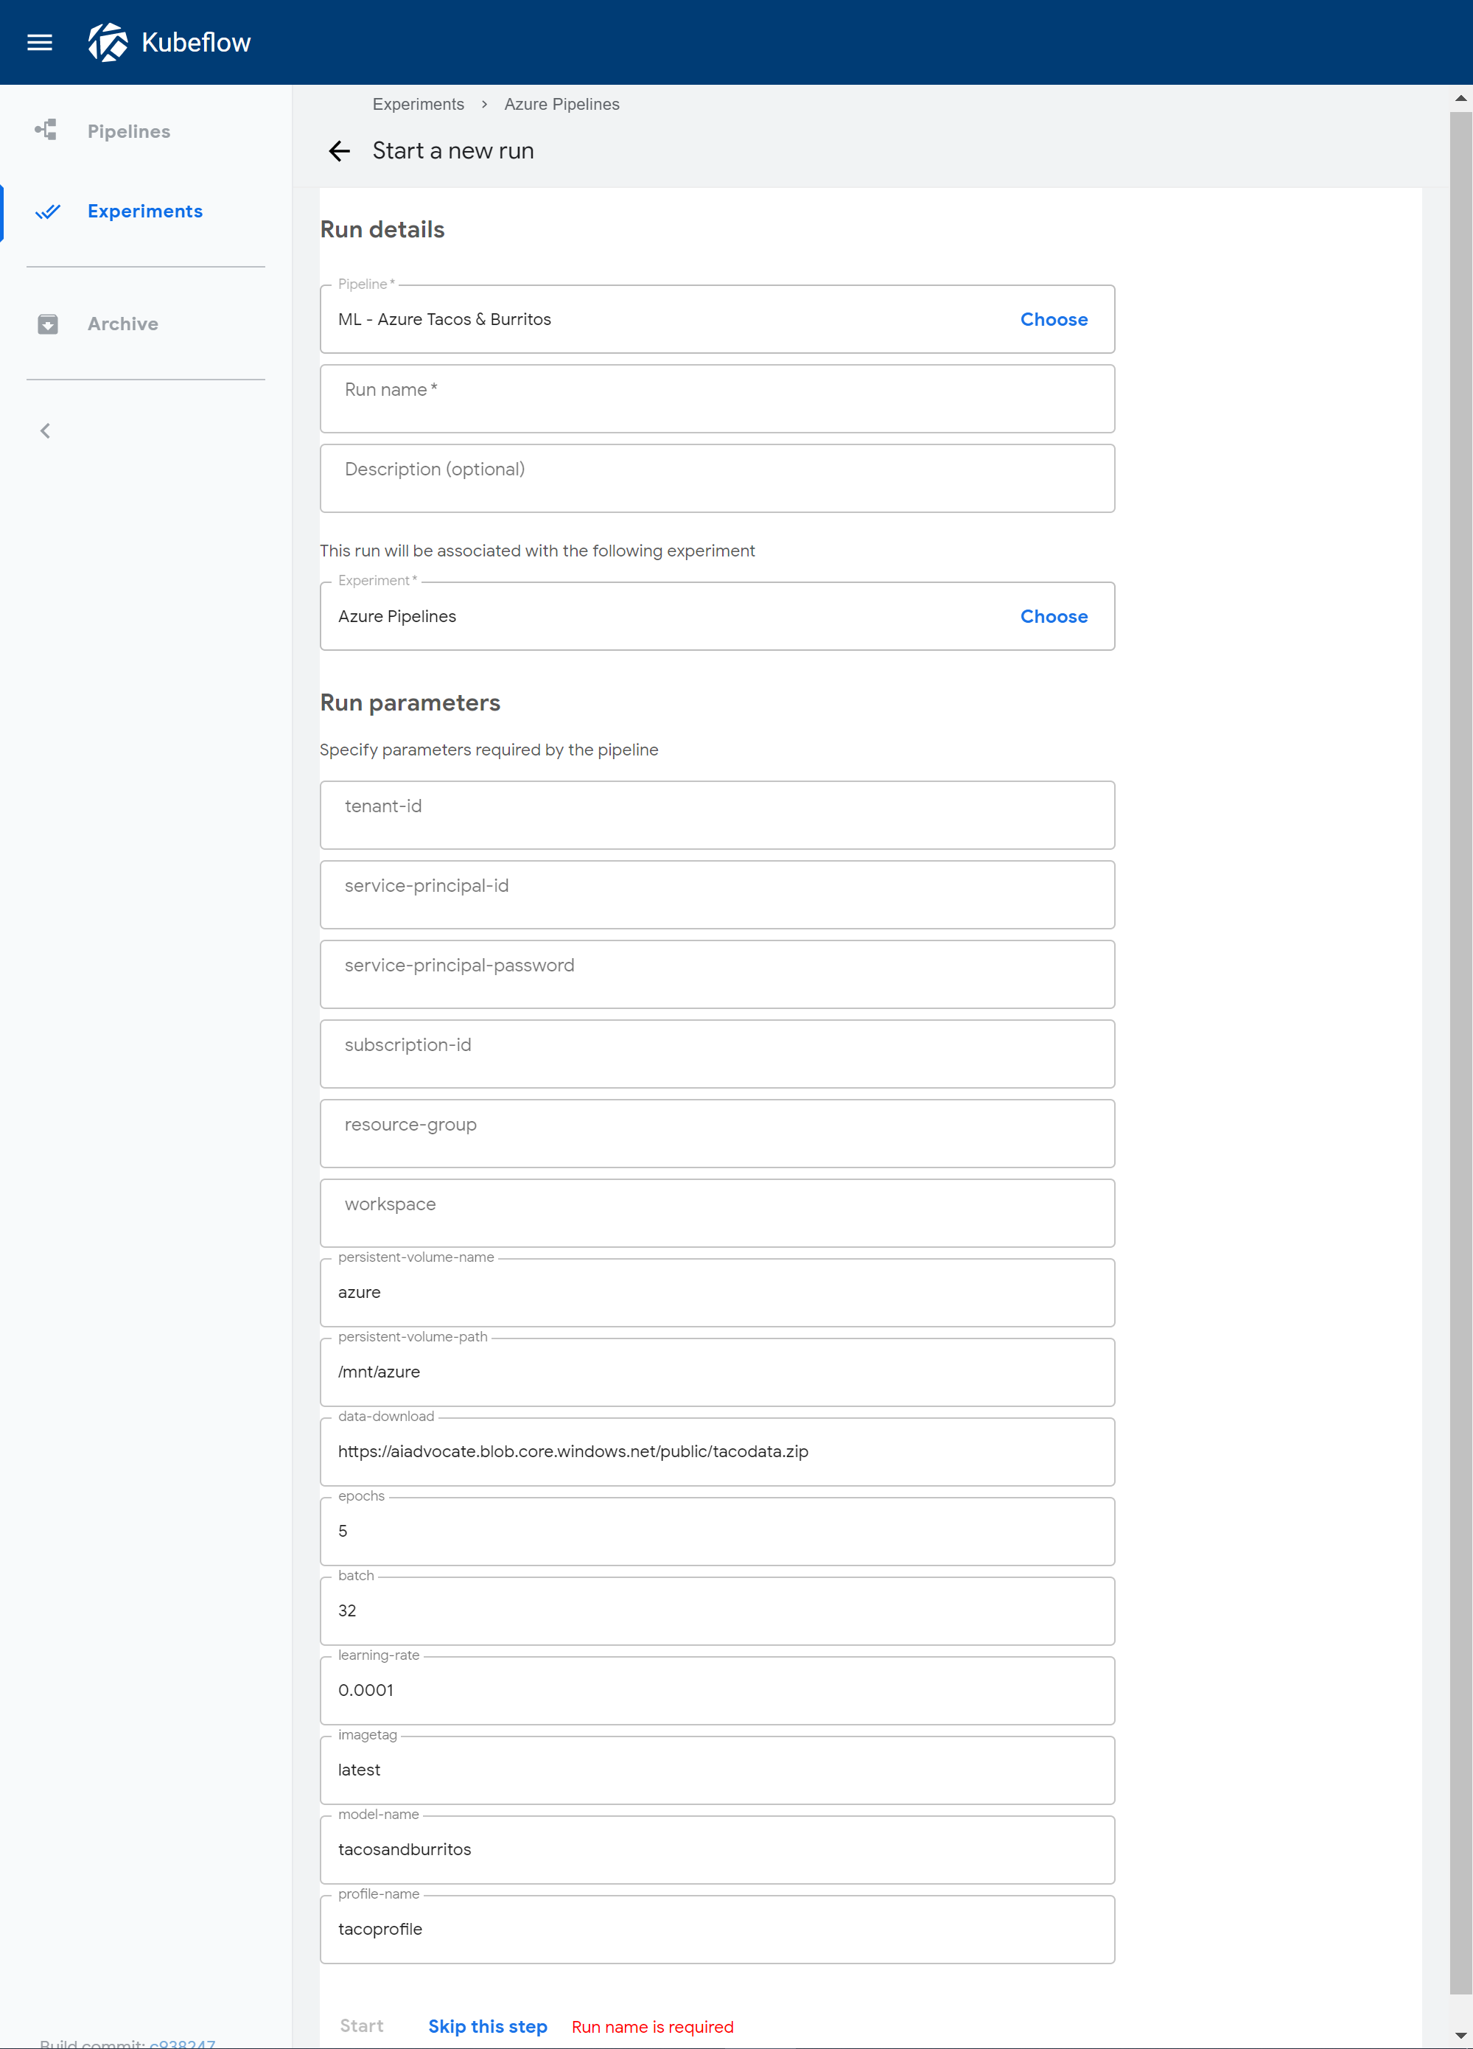Click the Azure Pipelines breadcrumb item
Image resolution: width=1473 pixels, height=2049 pixels.
coord(561,103)
